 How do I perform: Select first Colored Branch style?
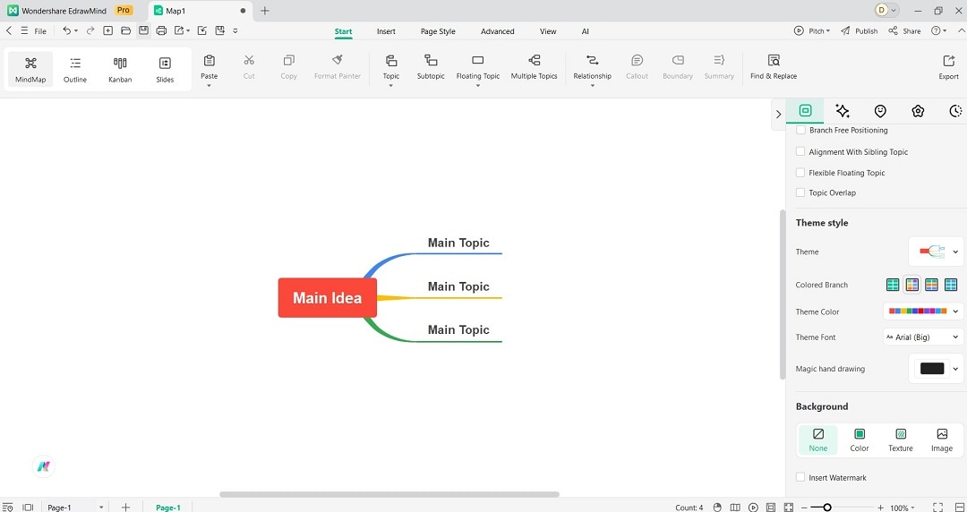point(893,285)
